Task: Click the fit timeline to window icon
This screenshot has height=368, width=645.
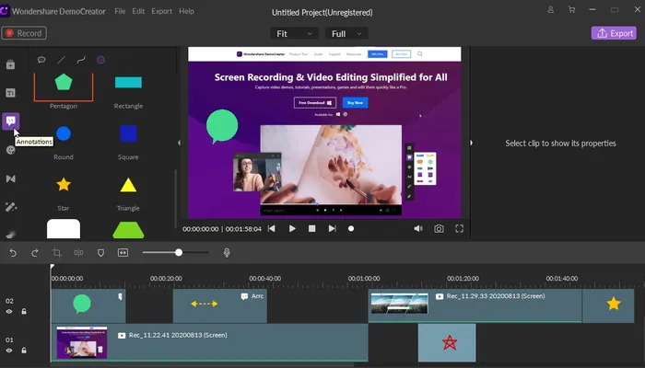Action: coord(123,253)
